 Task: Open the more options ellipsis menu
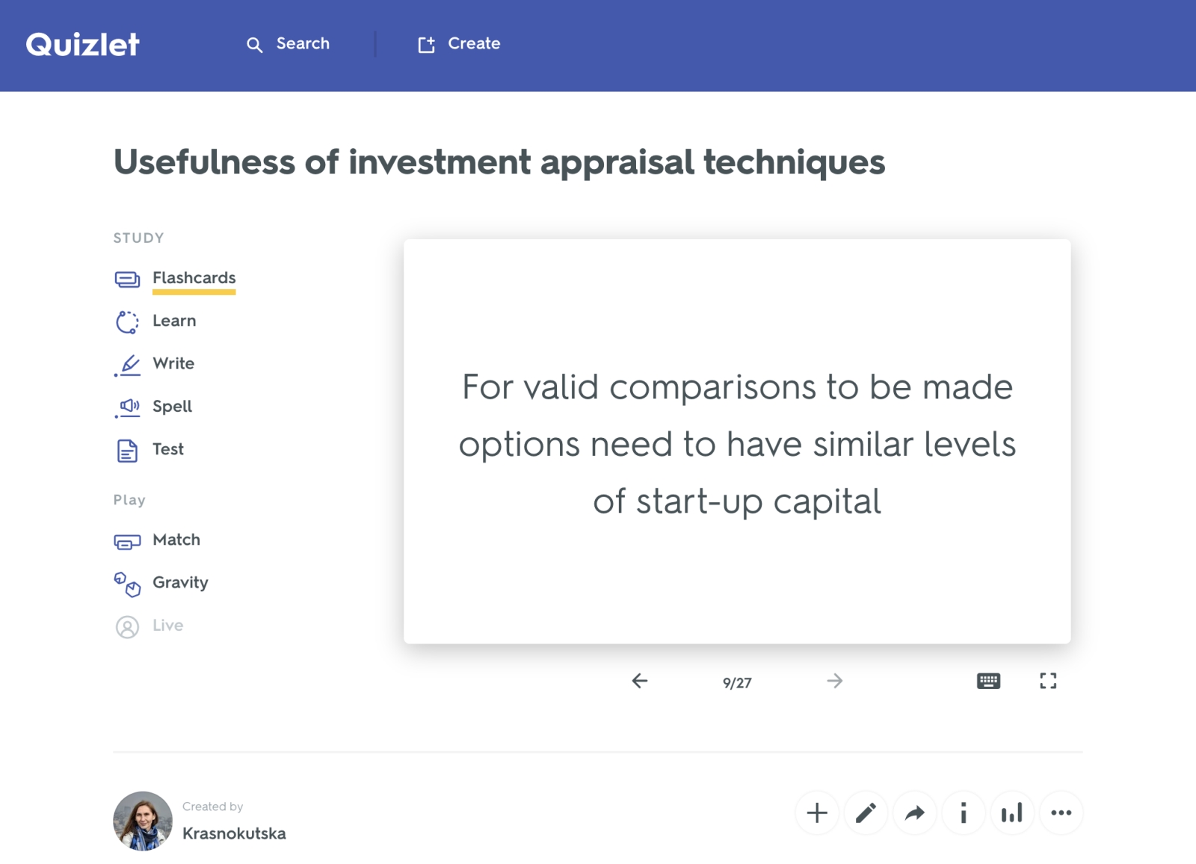(x=1061, y=812)
